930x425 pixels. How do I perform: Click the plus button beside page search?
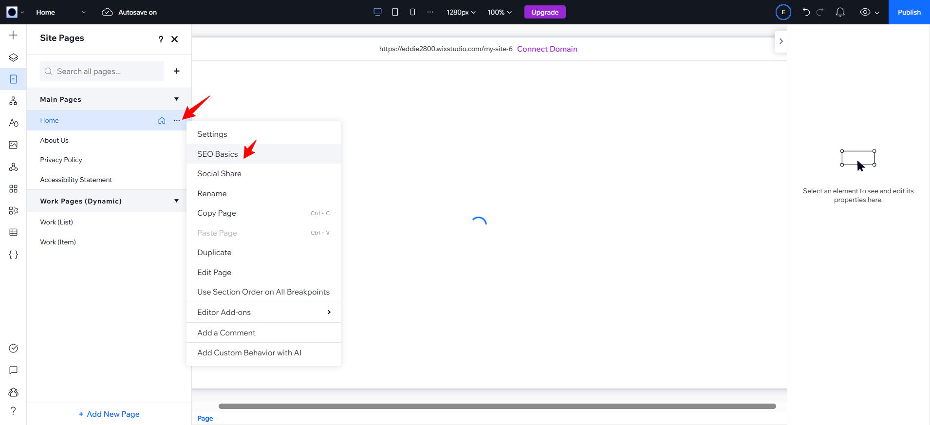177,71
